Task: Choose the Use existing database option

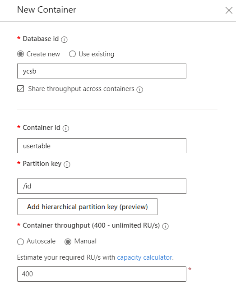Action: coord(72,54)
